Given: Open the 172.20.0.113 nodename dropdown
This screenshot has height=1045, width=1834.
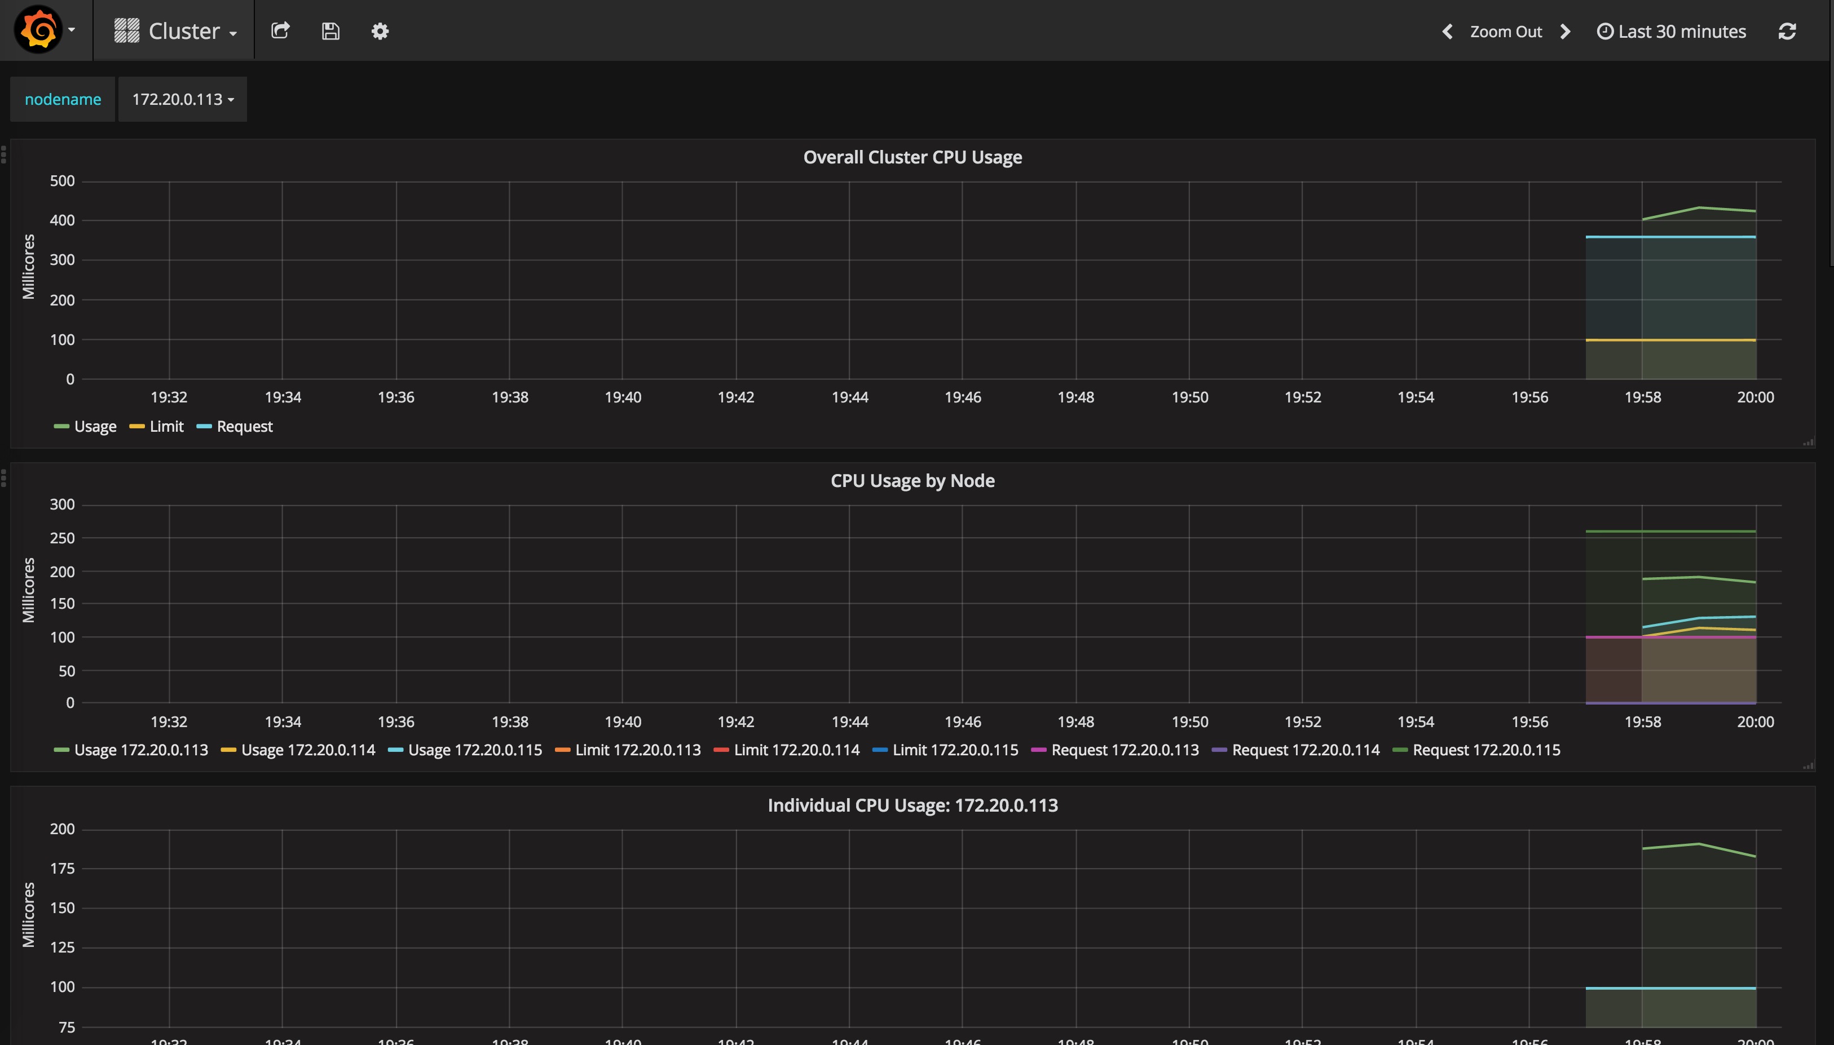Looking at the screenshot, I should [182, 99].
